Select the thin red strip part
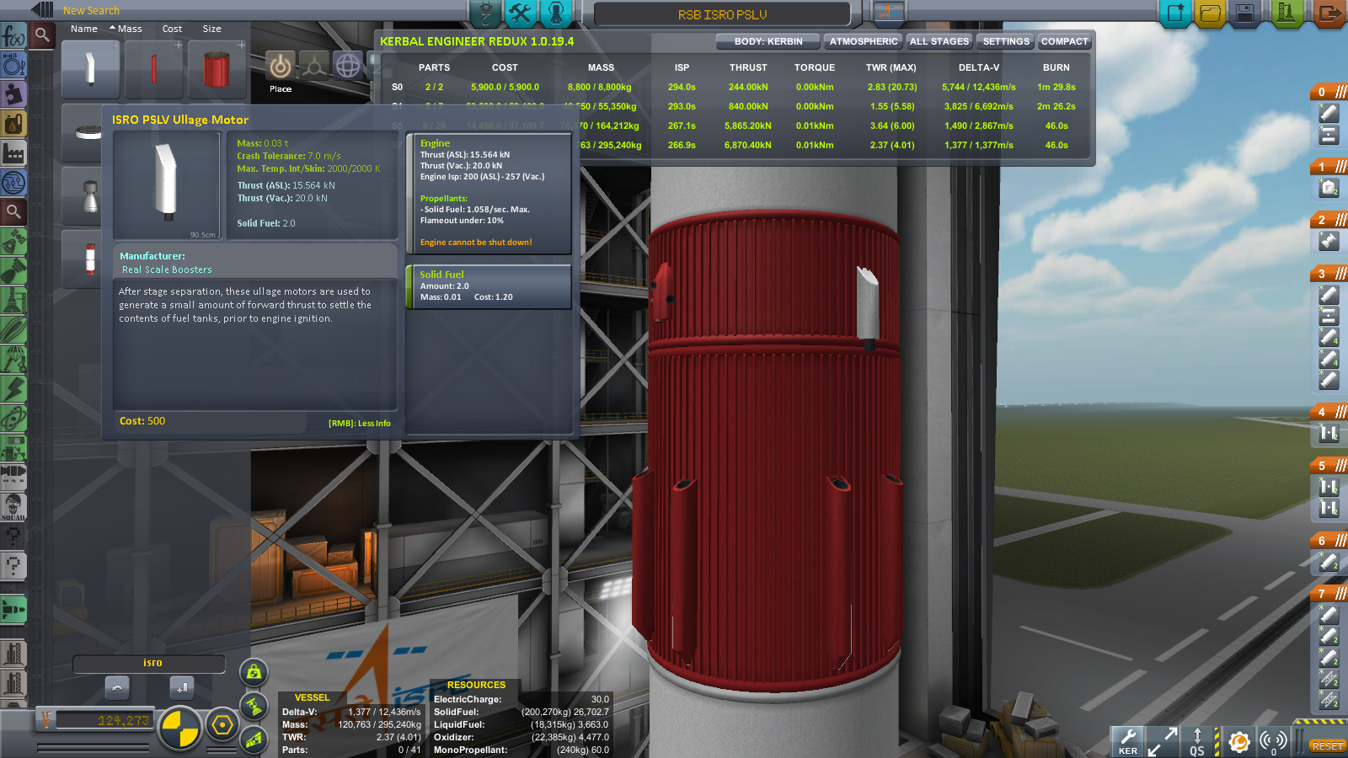This screenshot has width=1348, height=758. tap(154, 69)
